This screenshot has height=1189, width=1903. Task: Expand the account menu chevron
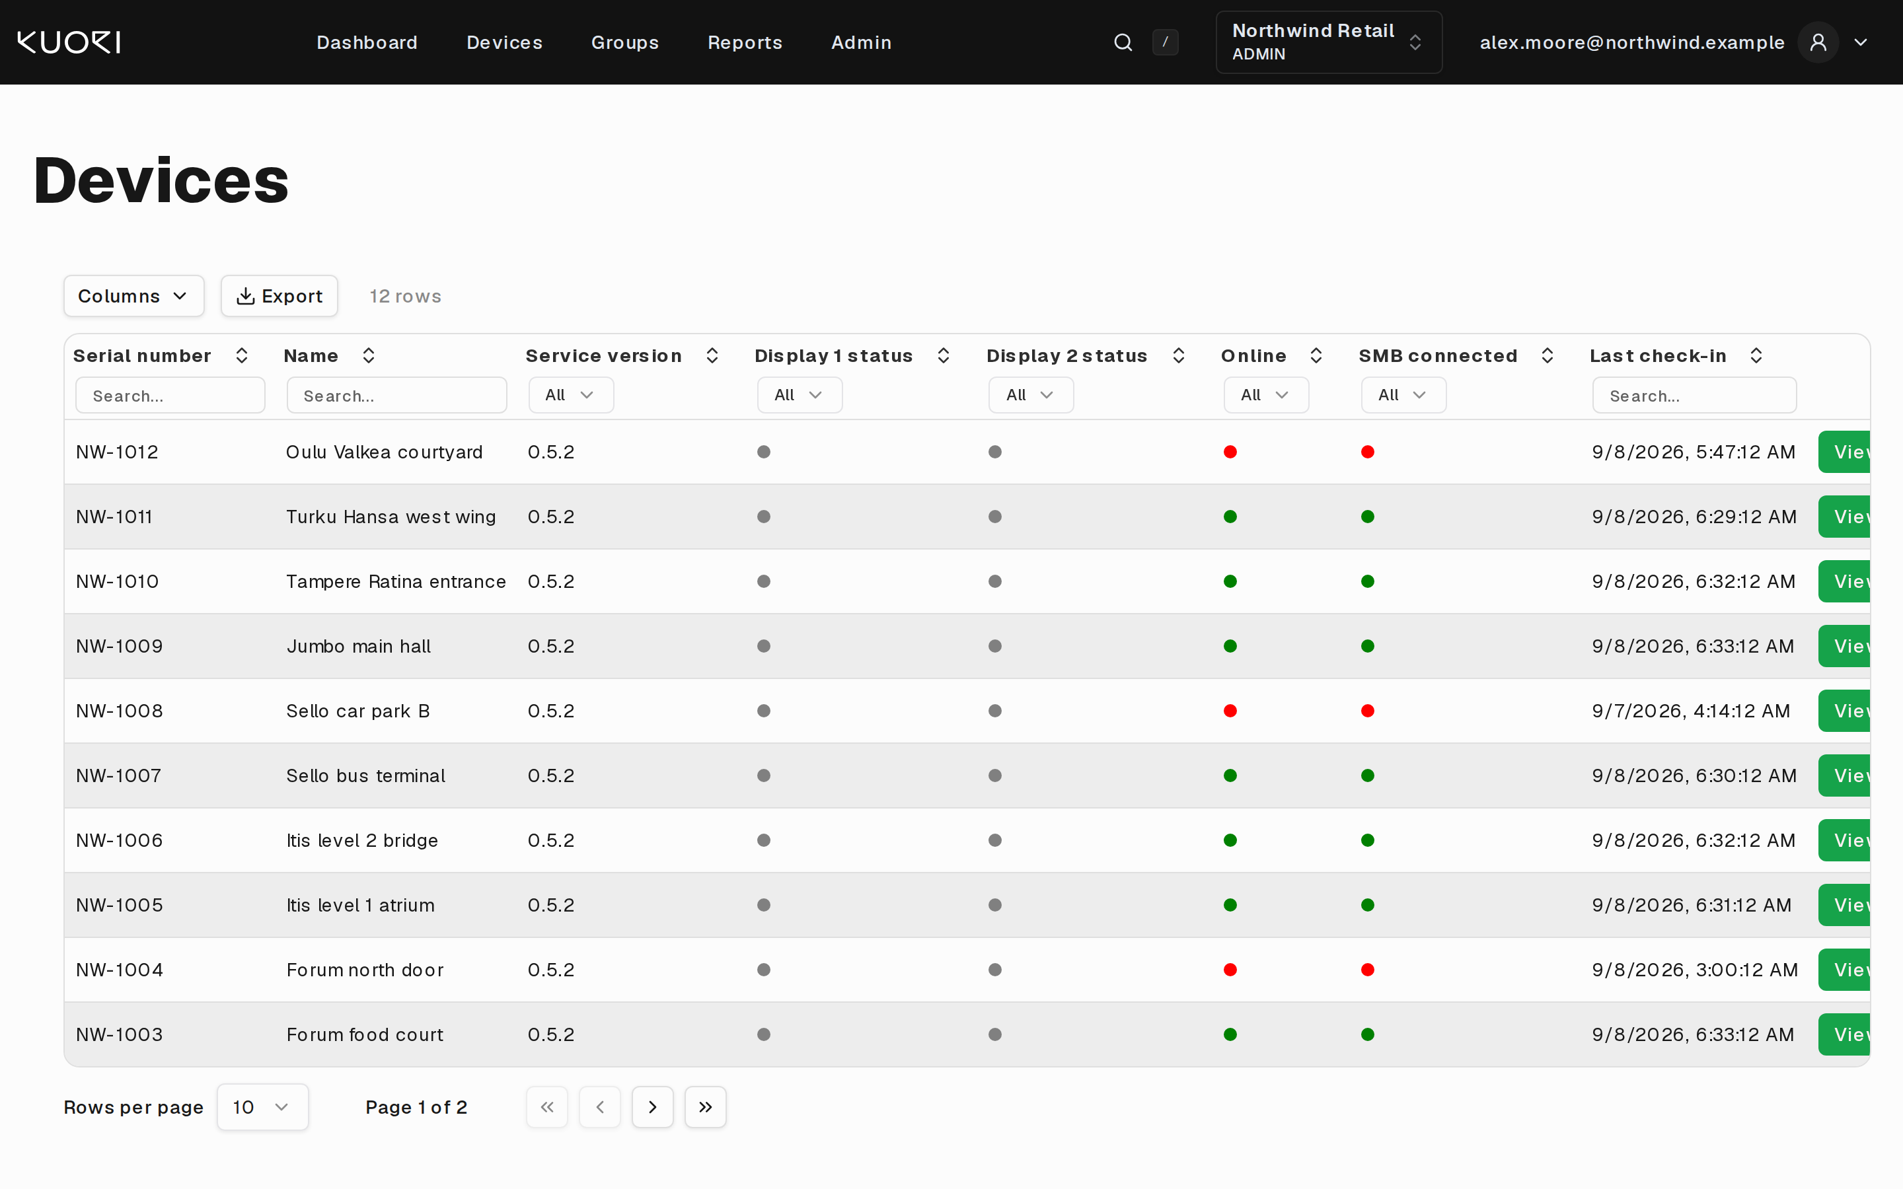click(x=1861, y=42)
